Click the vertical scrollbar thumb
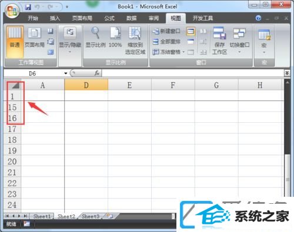 pos(288,175)
